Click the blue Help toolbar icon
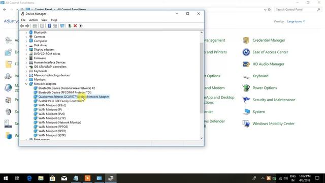Image resolution: width=325 pixels, height=183 pixels. point(49,26)
